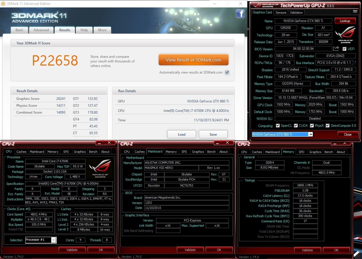This screenshot has width=362, height=259.
Task: Open the graphics card selector dropdown in GPU-Z
Action: 311,134
